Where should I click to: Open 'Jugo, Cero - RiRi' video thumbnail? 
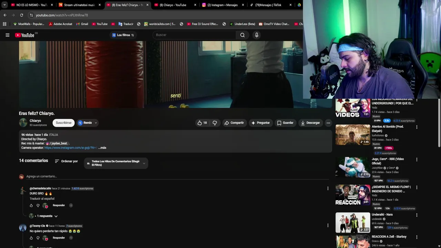click(353, 167)
